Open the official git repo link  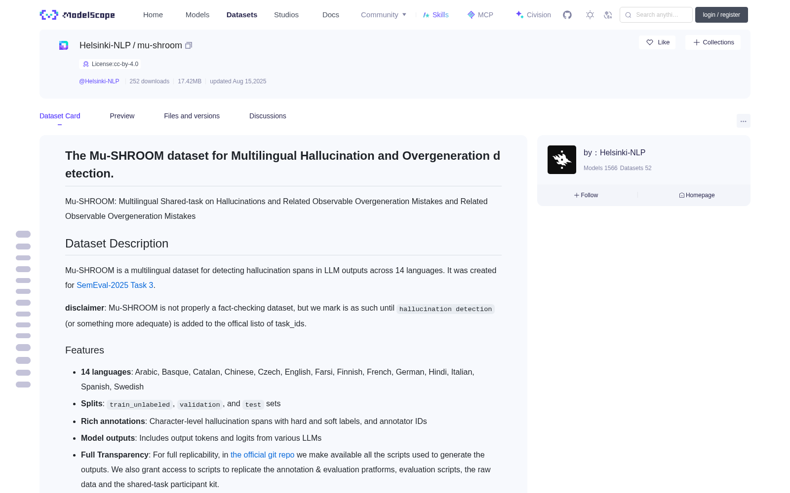263,455
